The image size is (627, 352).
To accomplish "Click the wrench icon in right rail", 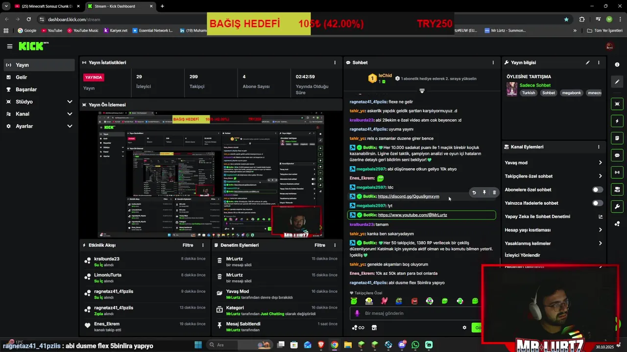I will [617, 206].
